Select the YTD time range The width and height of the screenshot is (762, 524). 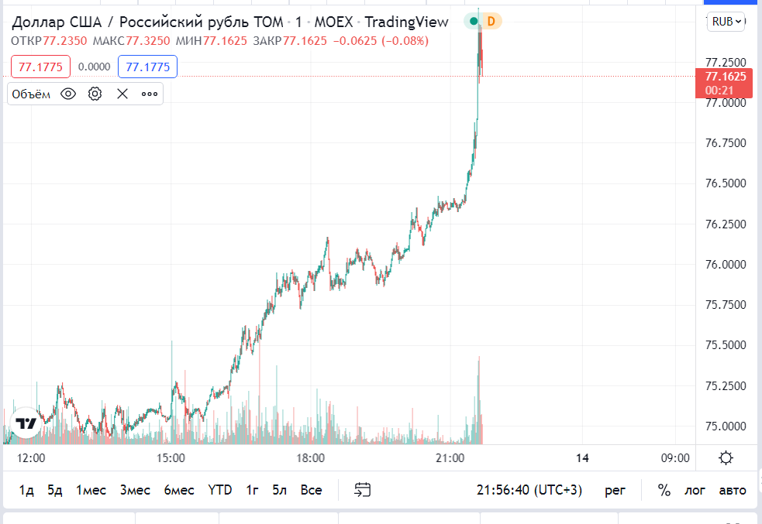219,490
